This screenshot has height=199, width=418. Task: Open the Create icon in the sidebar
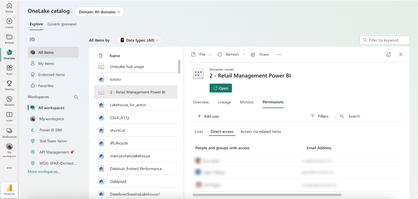pos(9,23)
